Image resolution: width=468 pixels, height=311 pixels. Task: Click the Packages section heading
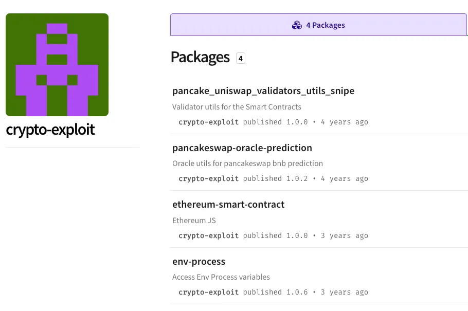pyautogui.click(x=200, y=57)
